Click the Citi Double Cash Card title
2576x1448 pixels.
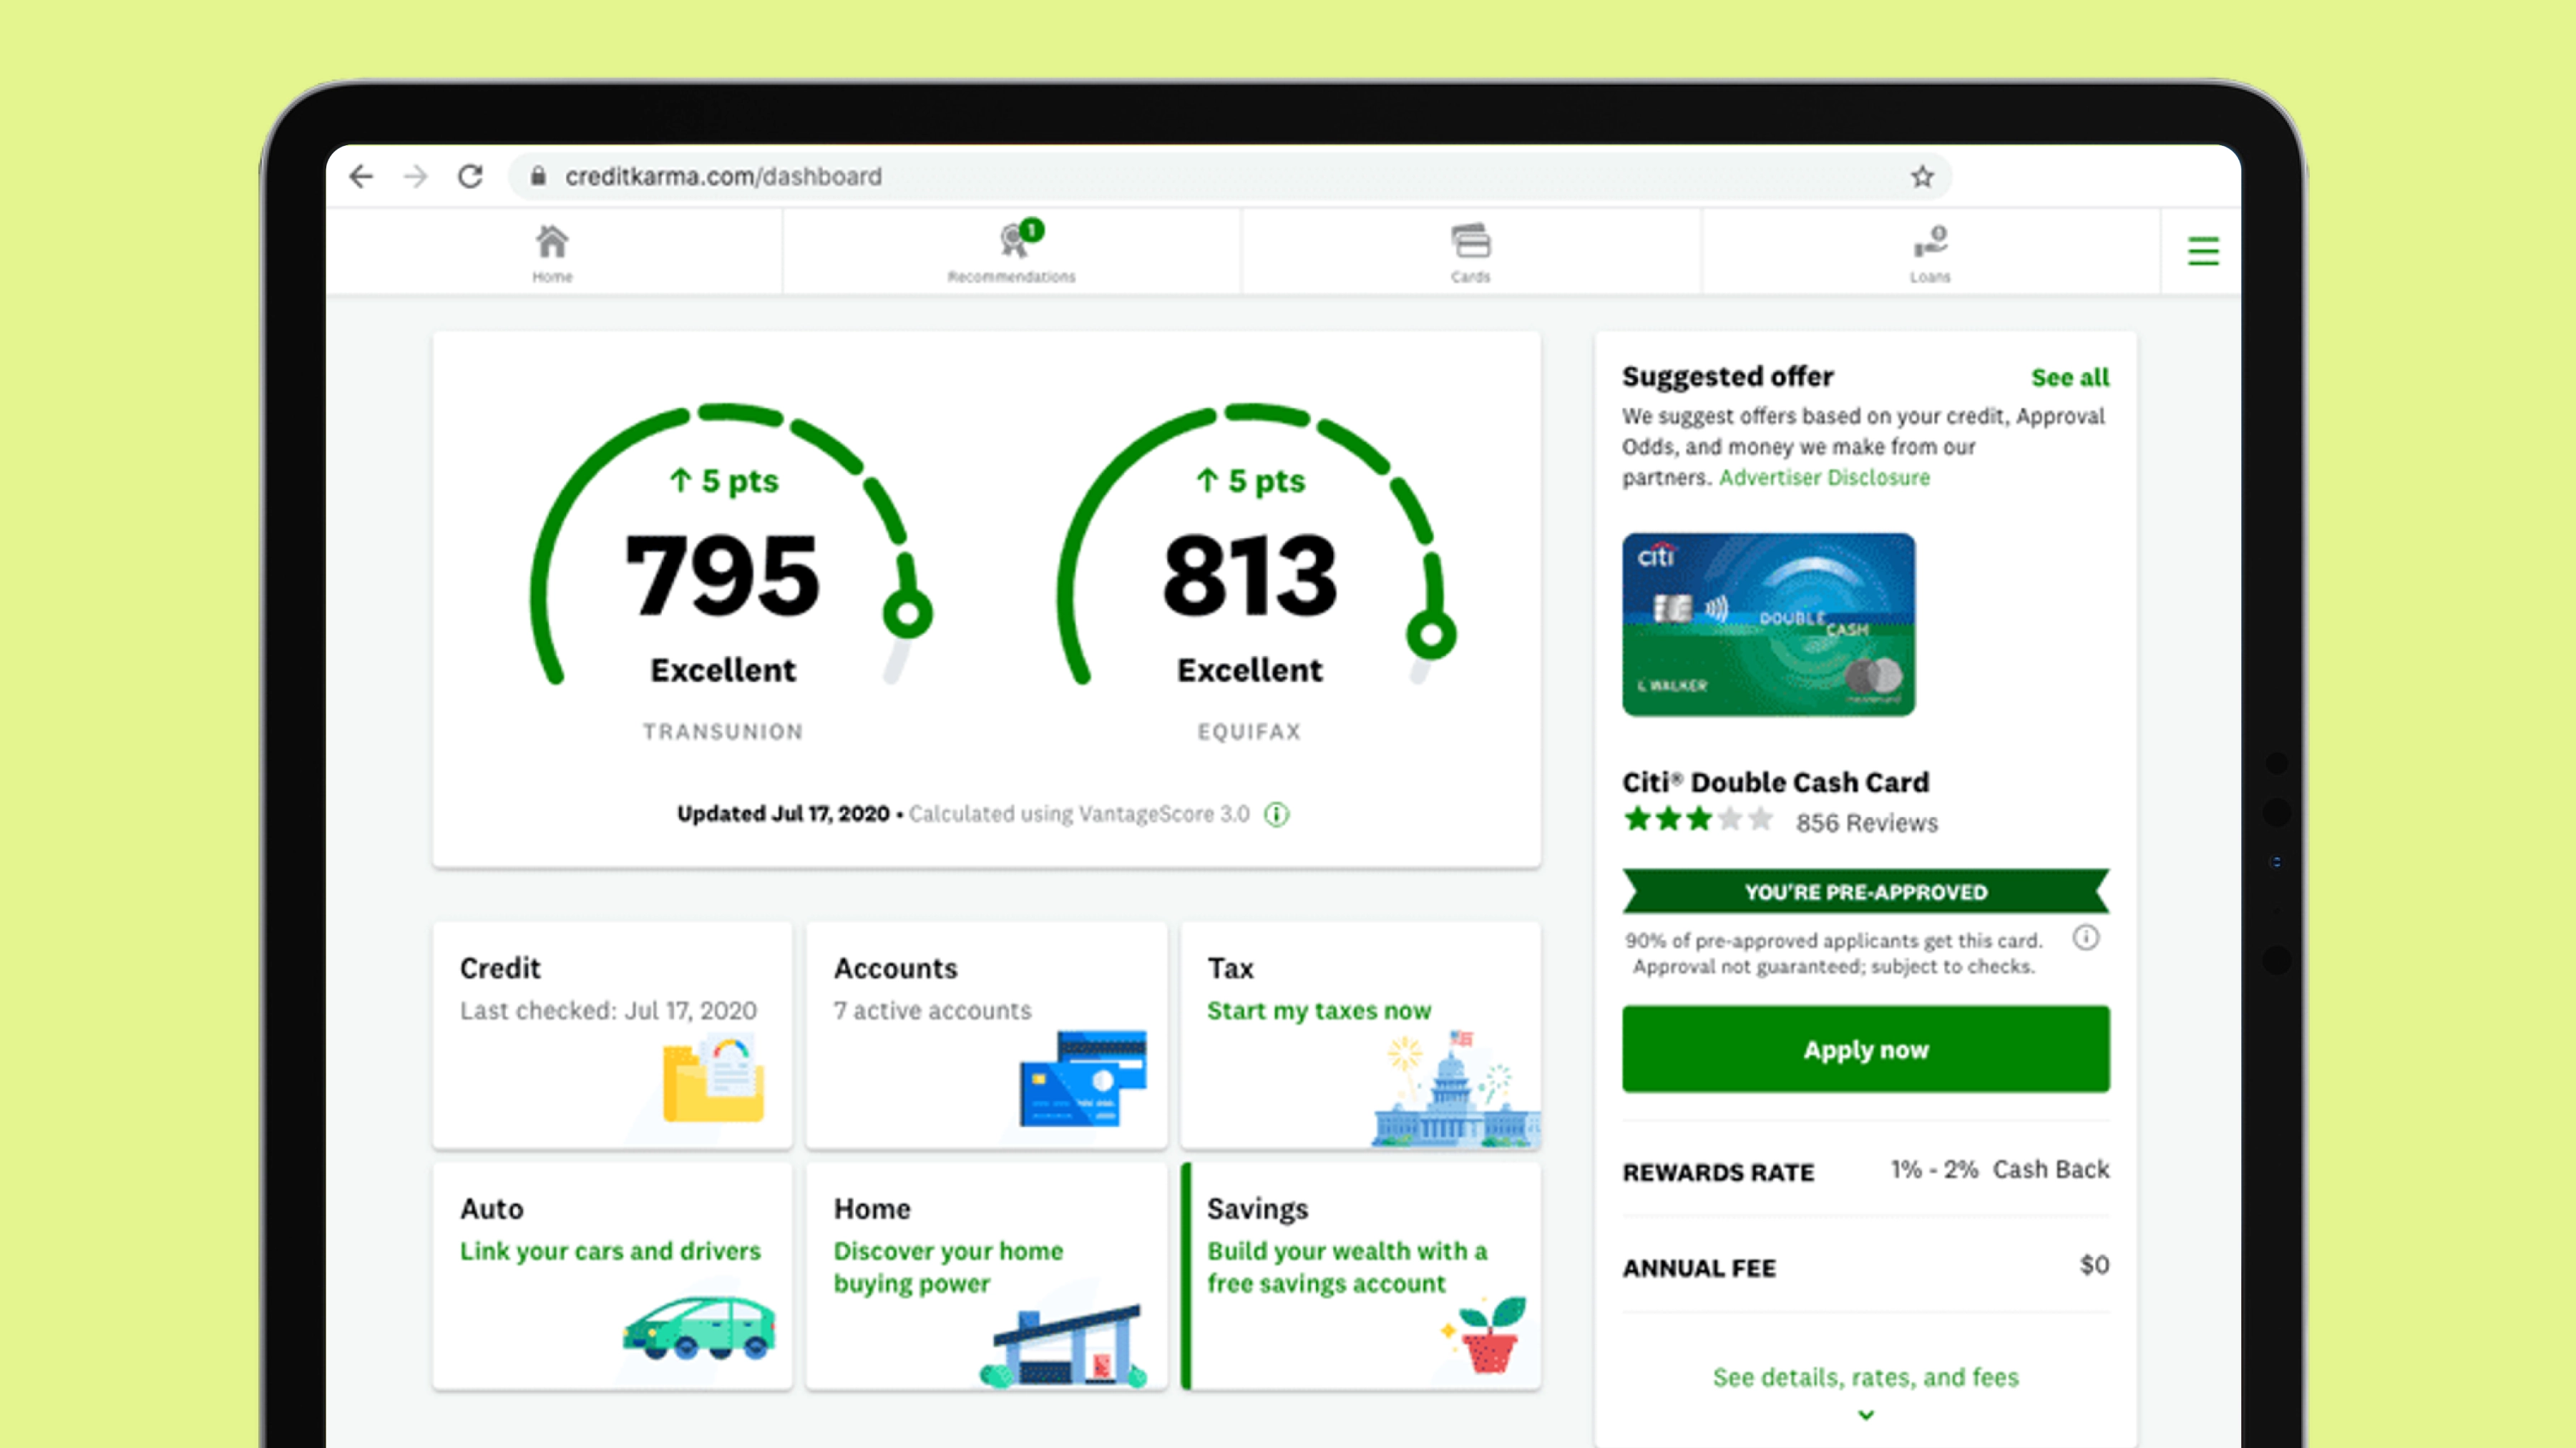[x=1775, y=782]
